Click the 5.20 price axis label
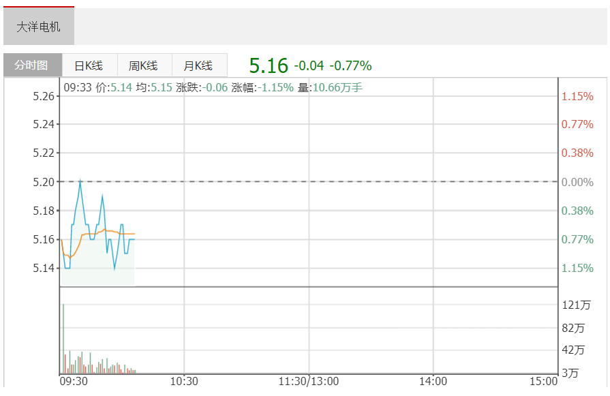The image size is (610, 396). click(x=44, y=182)
